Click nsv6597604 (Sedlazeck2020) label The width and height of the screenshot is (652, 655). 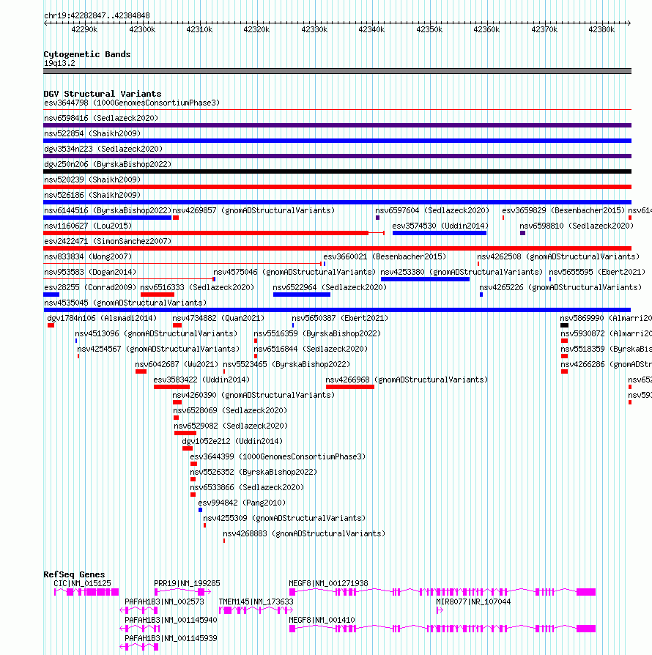(432, 210)
